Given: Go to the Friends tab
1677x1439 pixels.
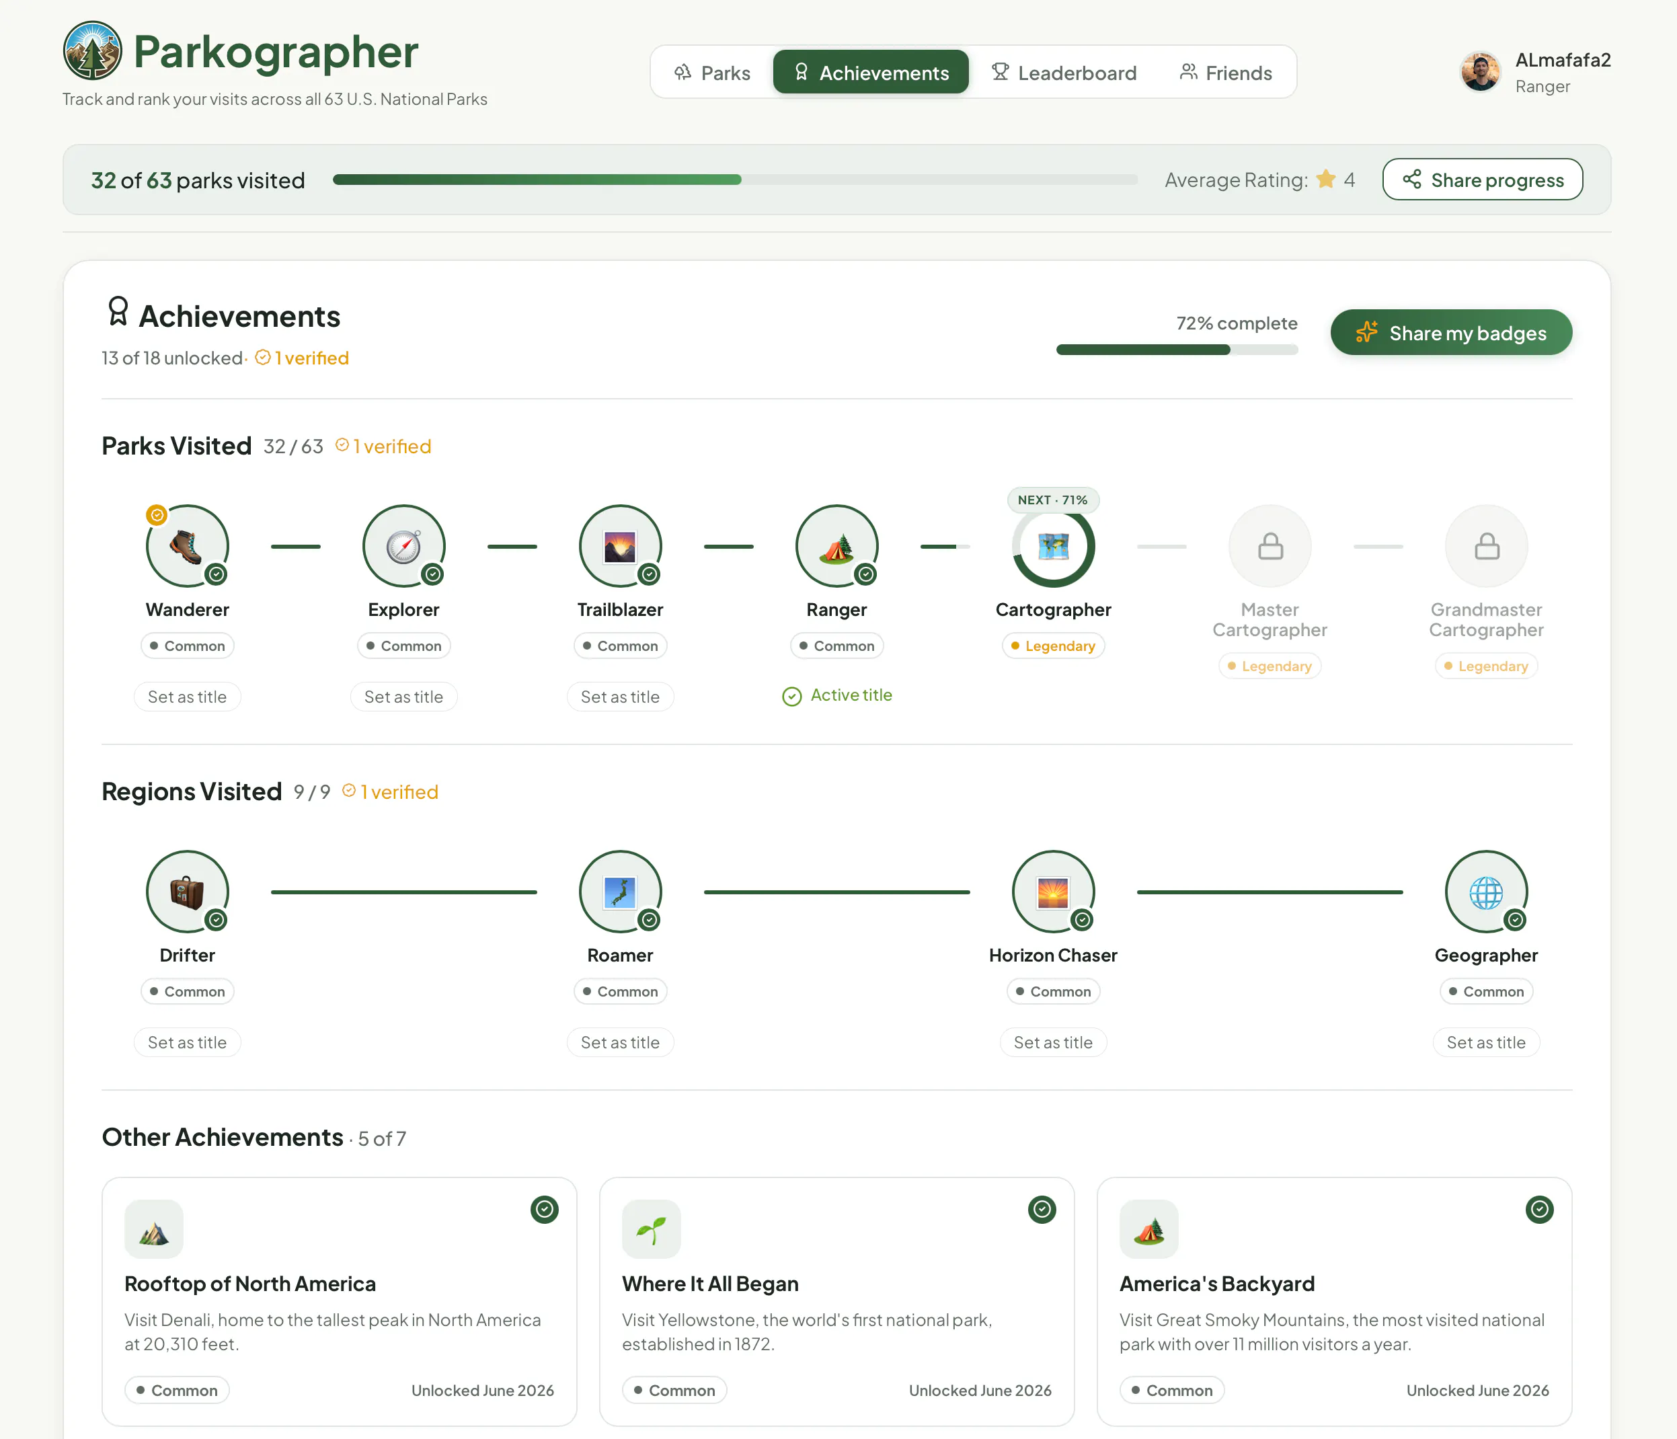Looking at the screenshot, I should [1225, 73].
